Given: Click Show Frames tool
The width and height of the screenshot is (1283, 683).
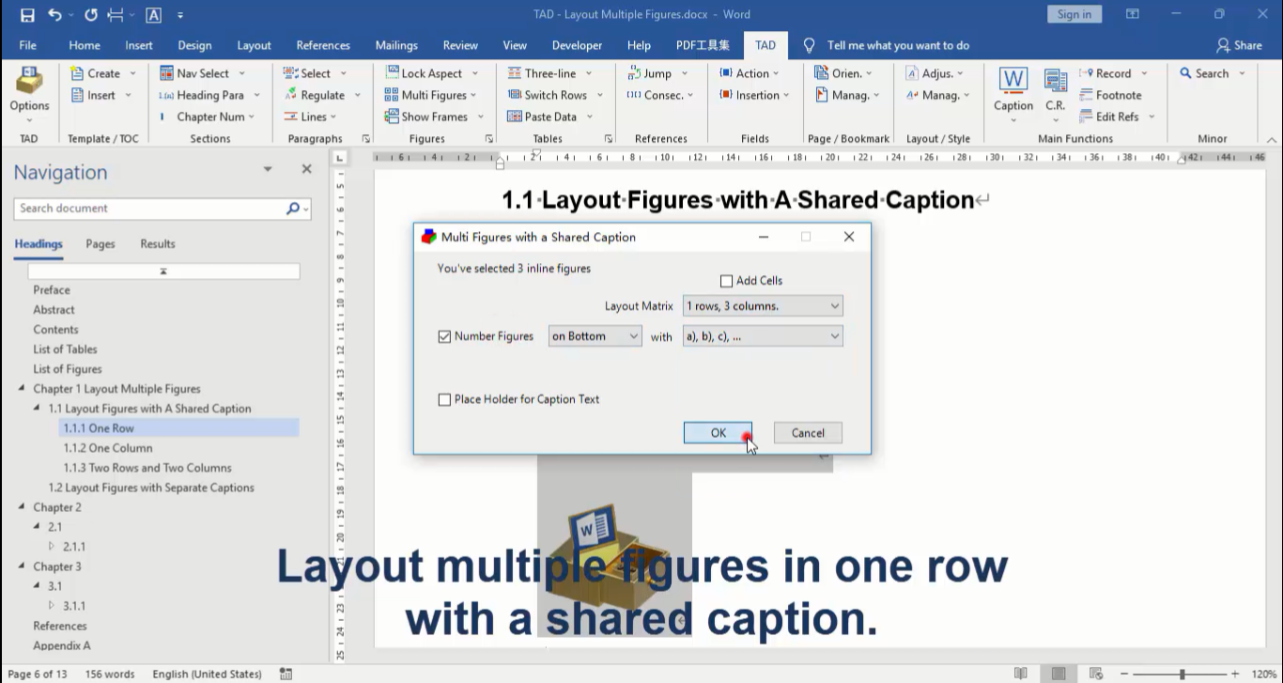Looking at the screenshot, I should (434, 116).
